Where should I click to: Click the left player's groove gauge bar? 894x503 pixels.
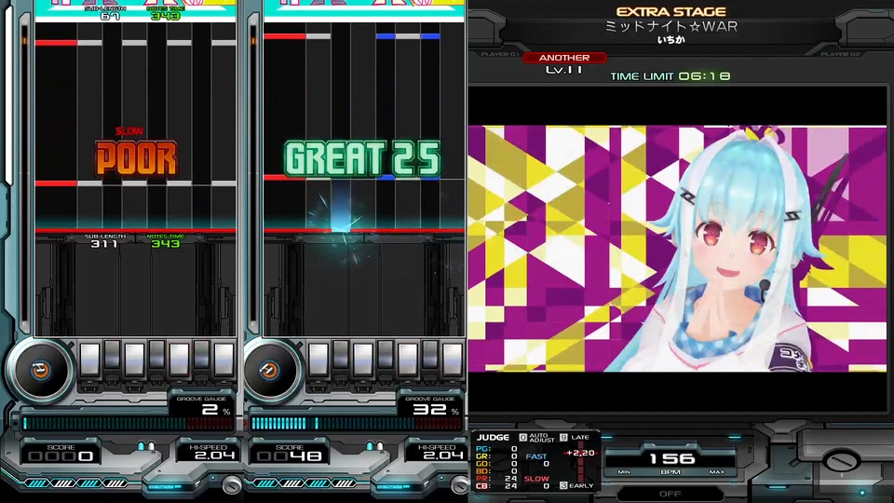coord(129,423)
